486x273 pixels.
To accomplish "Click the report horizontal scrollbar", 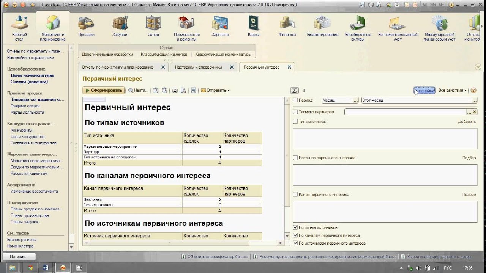I will click(183, 243).
